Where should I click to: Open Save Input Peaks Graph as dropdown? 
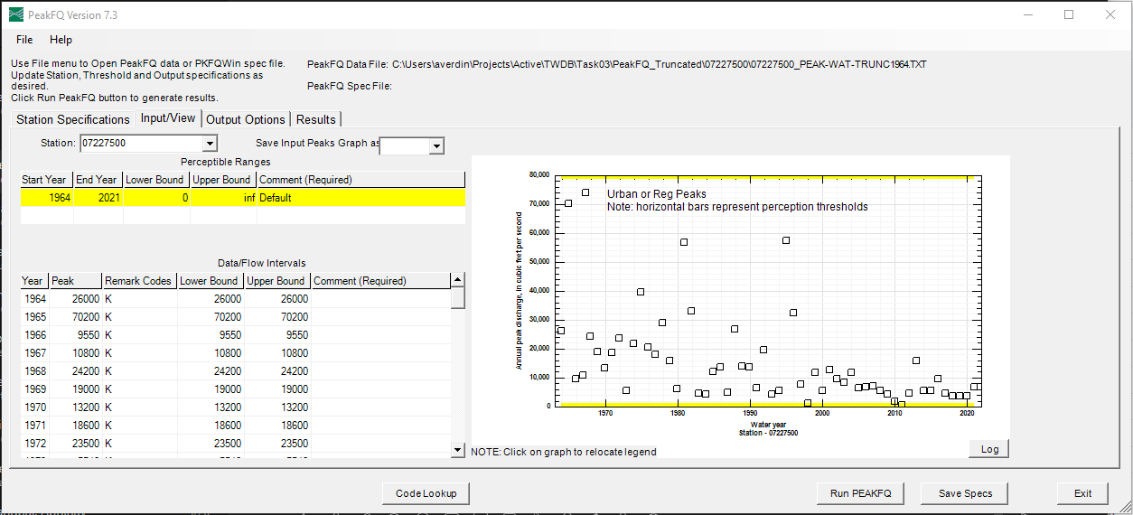point(436,145)
